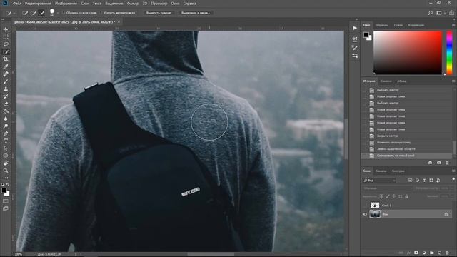Choose subtract from selection mode
The image size is (457, 257).
point(41,13)
